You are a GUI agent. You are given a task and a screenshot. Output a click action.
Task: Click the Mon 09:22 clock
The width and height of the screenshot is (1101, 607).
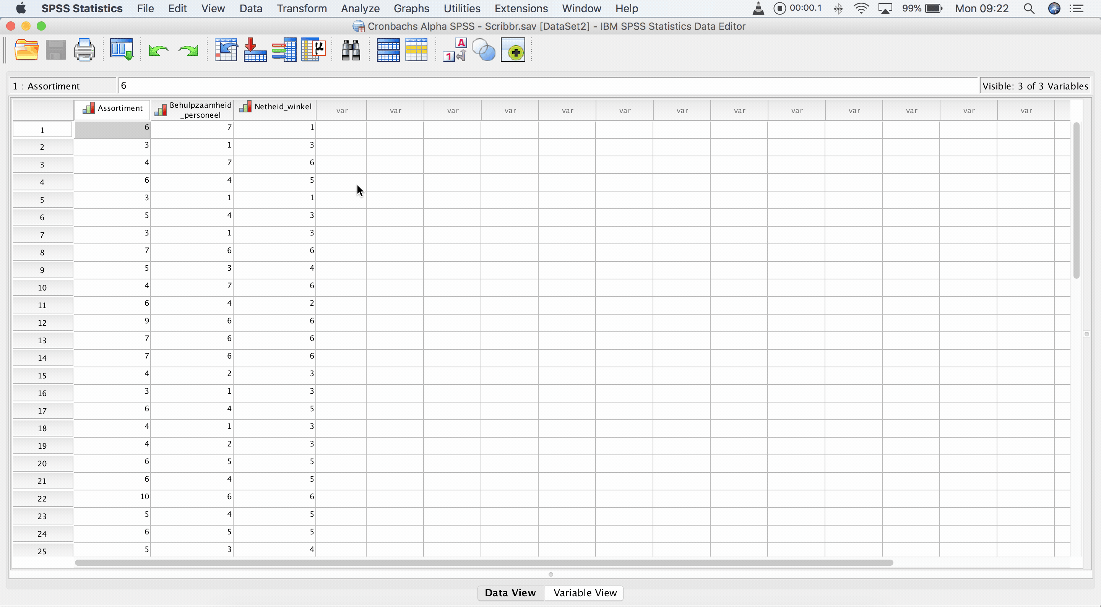982,8
